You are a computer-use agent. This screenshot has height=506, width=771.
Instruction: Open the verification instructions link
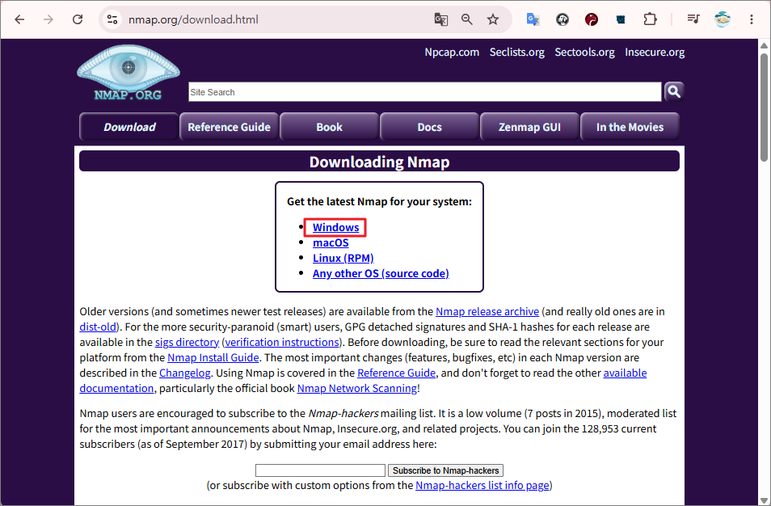coord(282,342)
